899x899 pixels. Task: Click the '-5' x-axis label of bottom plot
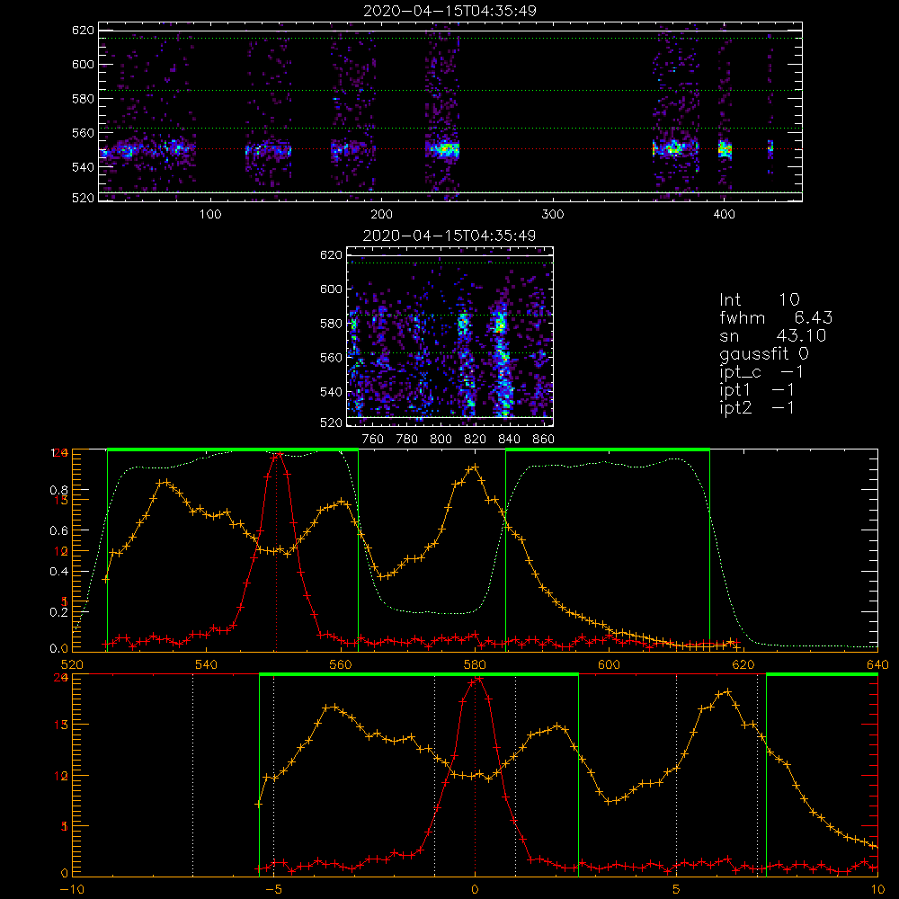274,890
